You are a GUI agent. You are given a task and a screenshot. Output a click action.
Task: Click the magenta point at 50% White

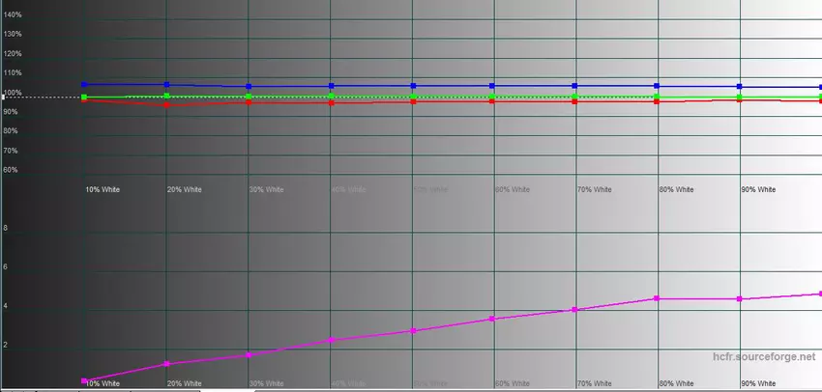(413, 331)
